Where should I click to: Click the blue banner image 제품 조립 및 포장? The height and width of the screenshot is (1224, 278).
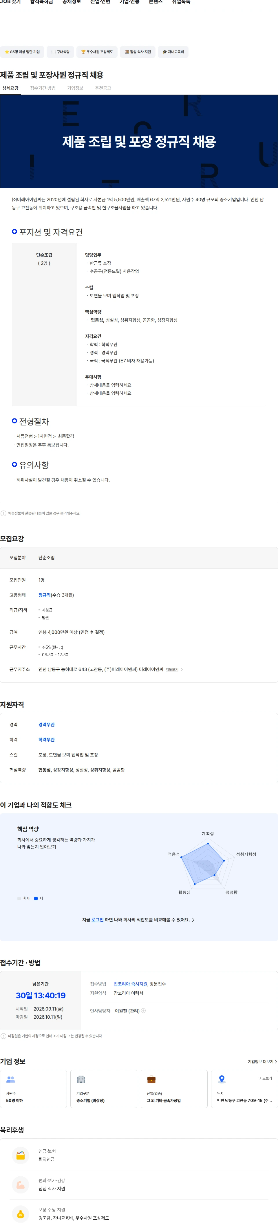pos(139,142)
